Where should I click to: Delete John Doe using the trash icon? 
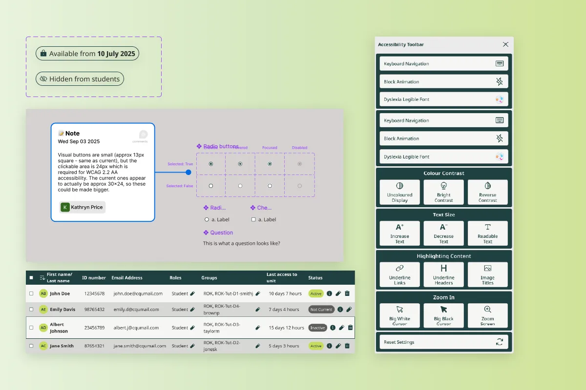[347, 293]
